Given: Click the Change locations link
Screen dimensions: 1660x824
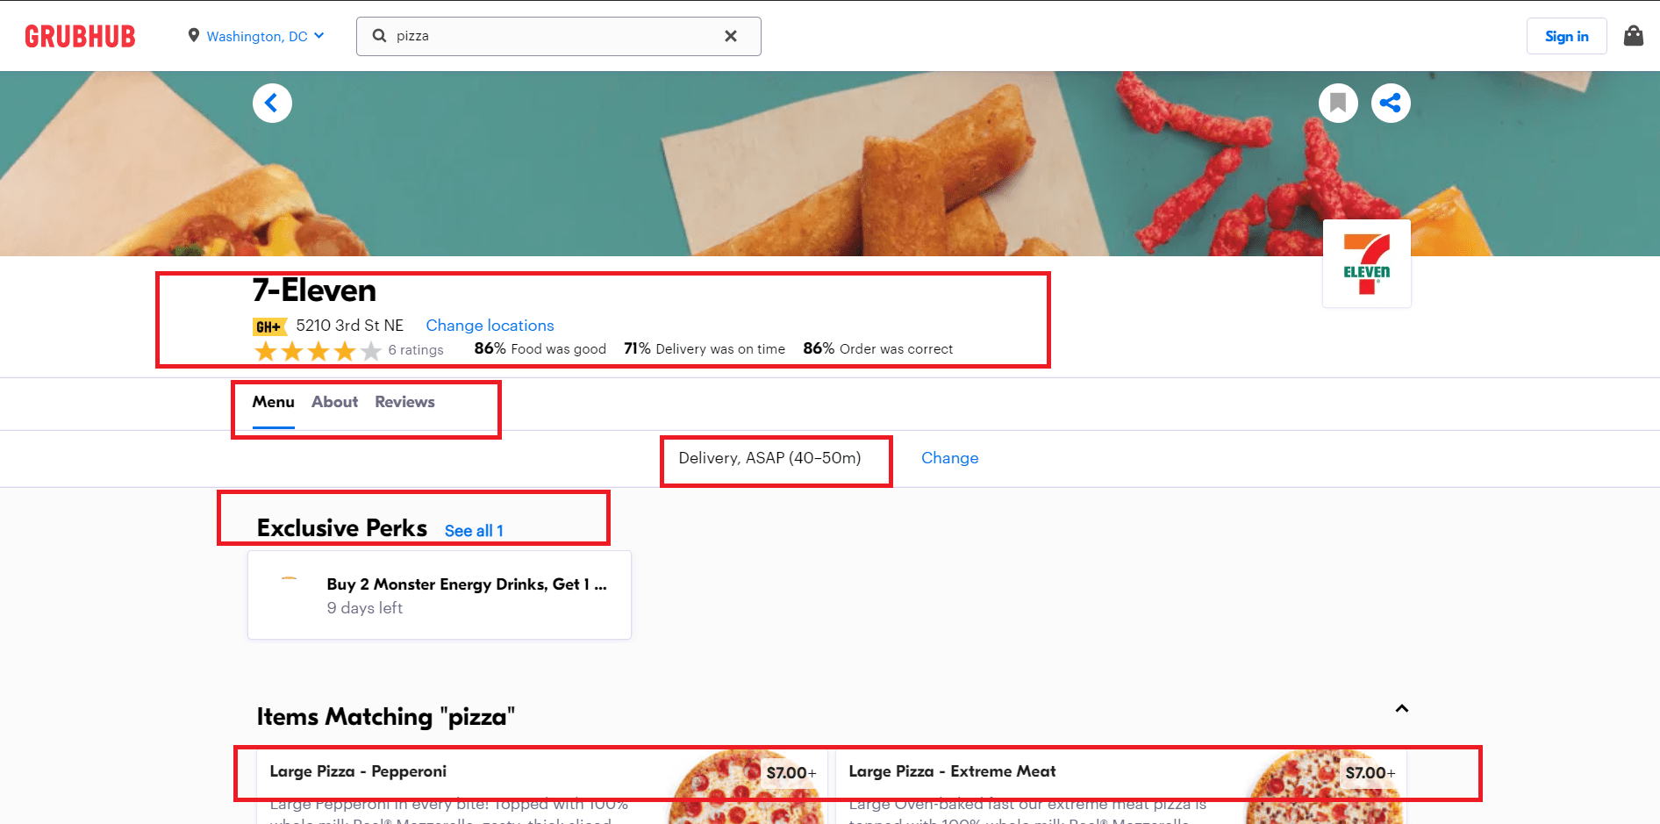Looking at the screenshot, I should tap(490, 326).
